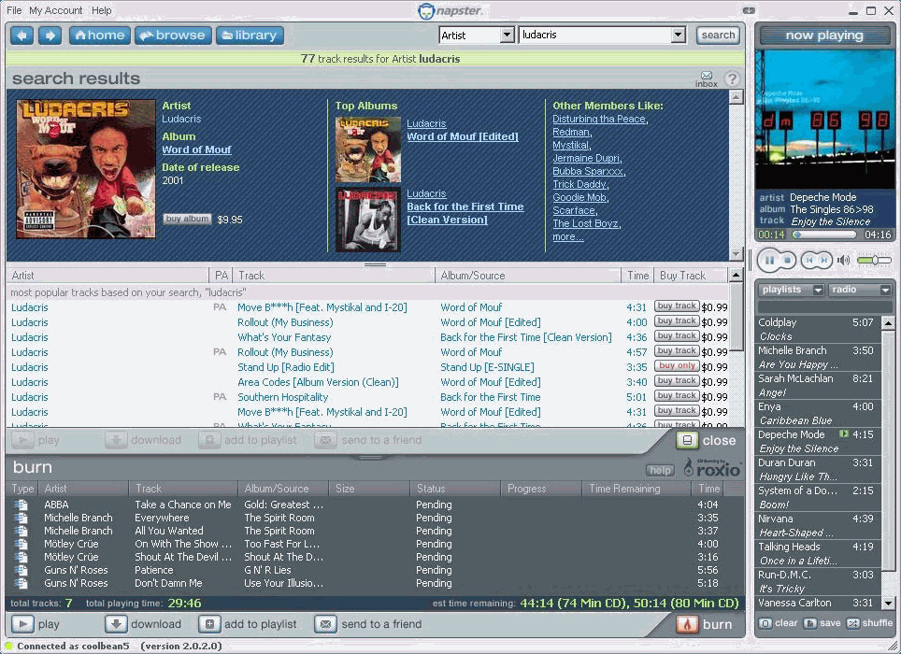Open search results help question mark
This screenshot has height=654, width=901.
(732, 78)
